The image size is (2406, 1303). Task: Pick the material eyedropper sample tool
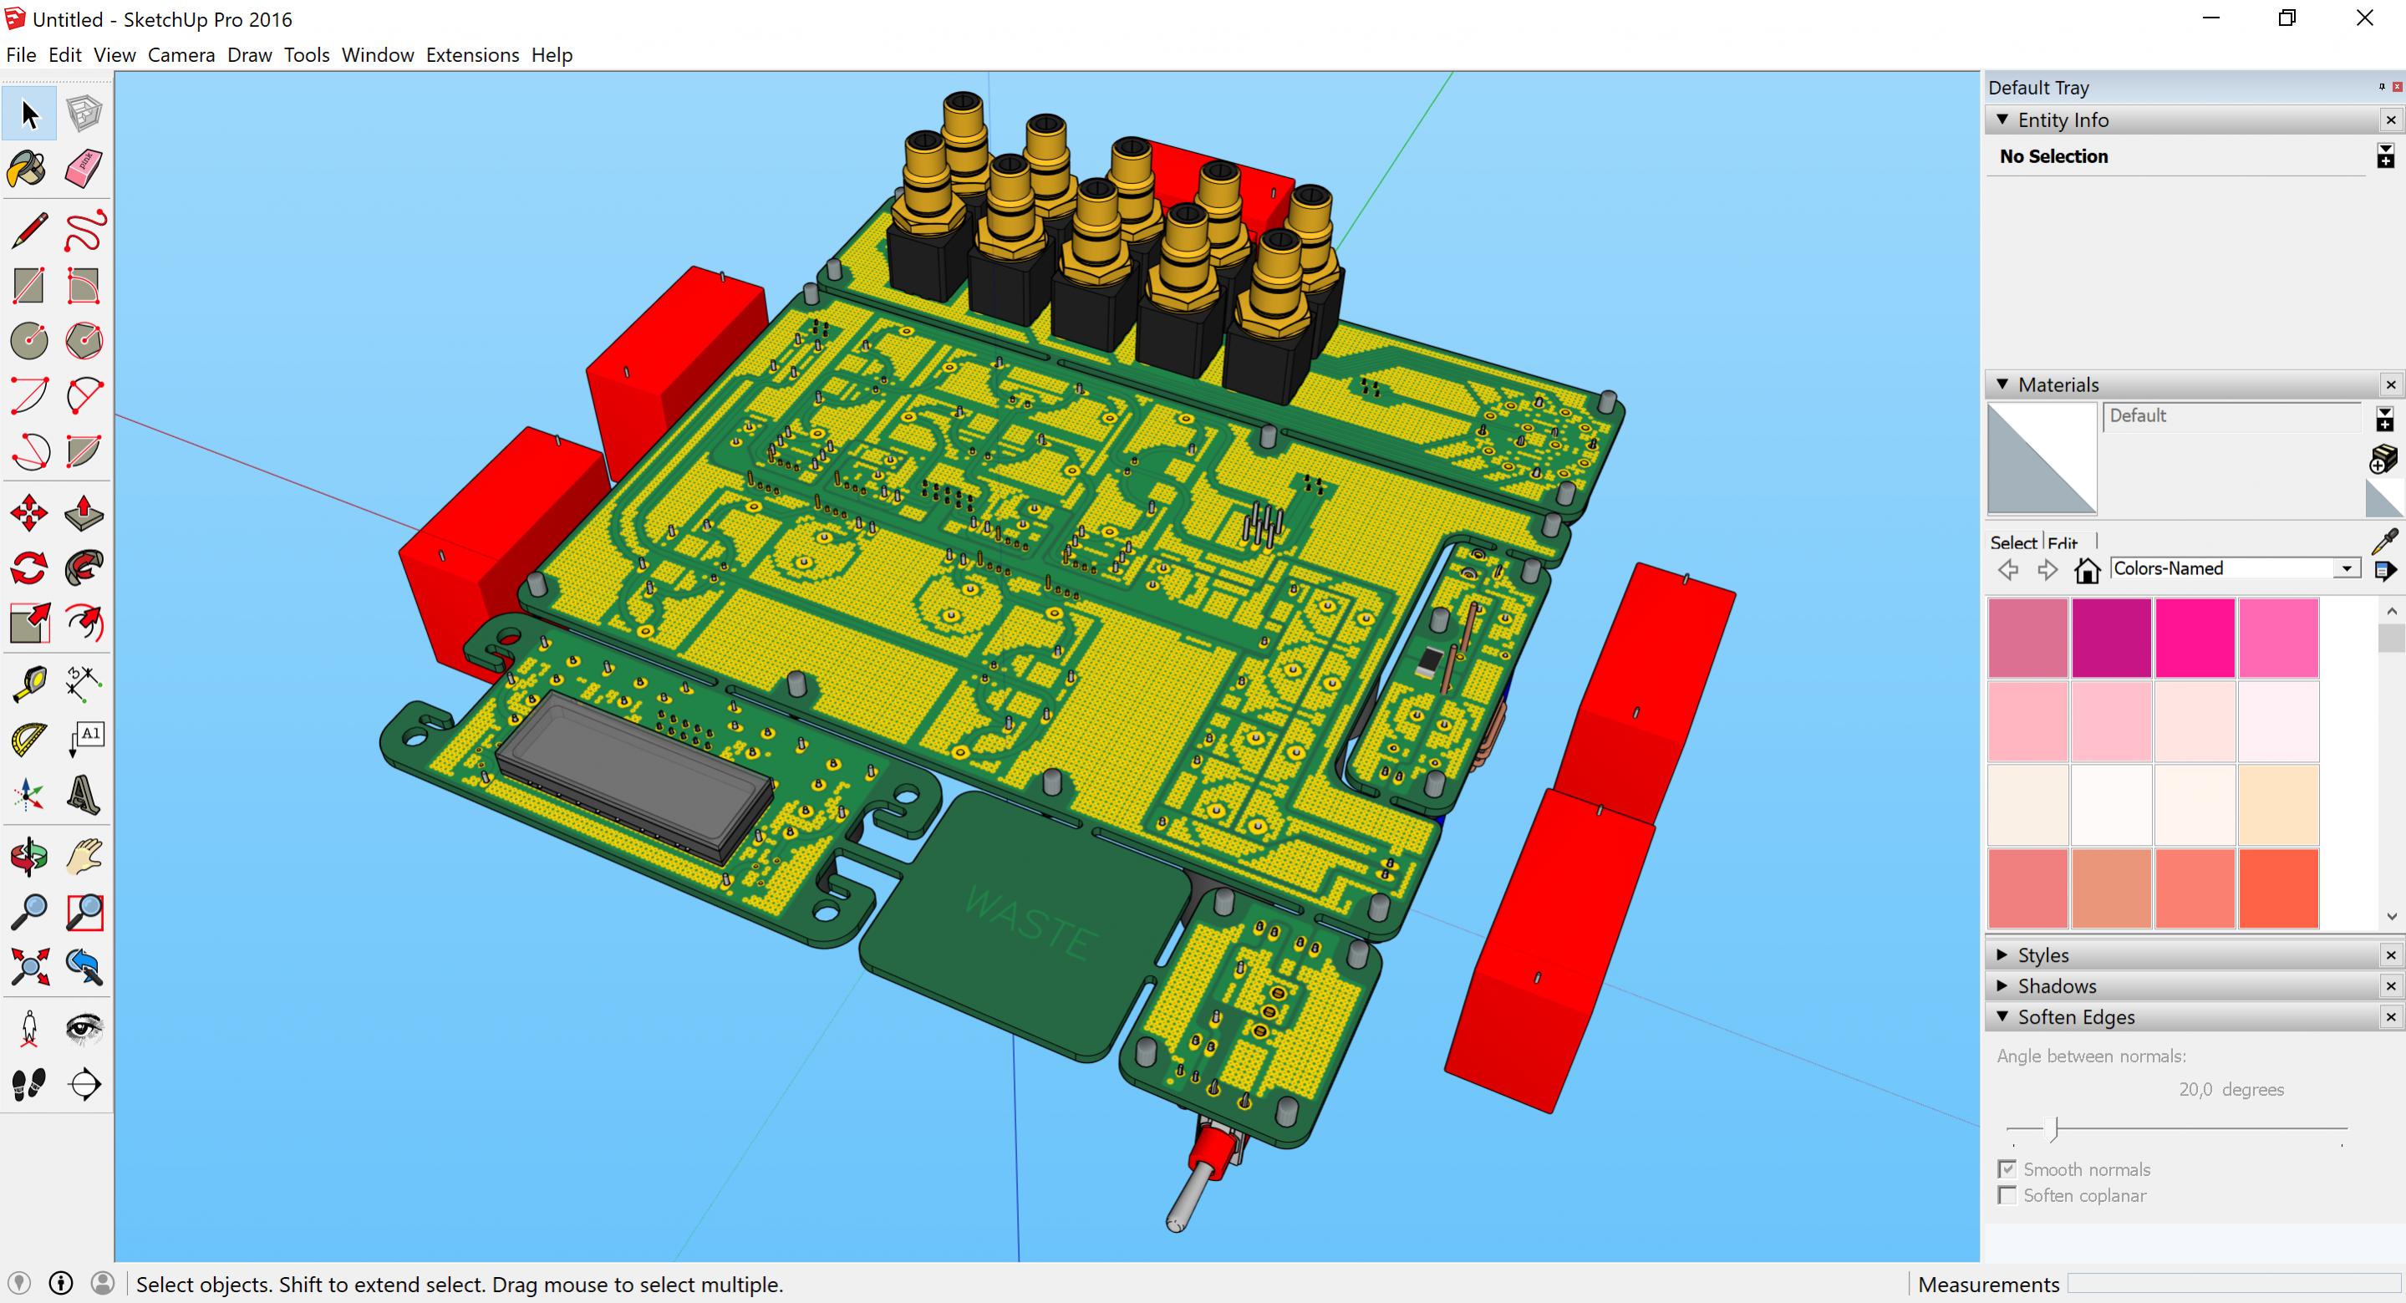click(x=2384, y=541)
